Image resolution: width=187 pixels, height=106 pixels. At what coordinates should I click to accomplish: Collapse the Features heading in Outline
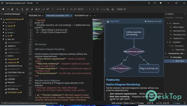167,23
